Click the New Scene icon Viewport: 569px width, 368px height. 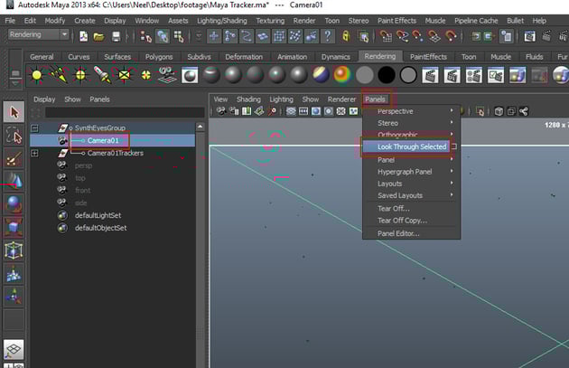click(83, 36)
